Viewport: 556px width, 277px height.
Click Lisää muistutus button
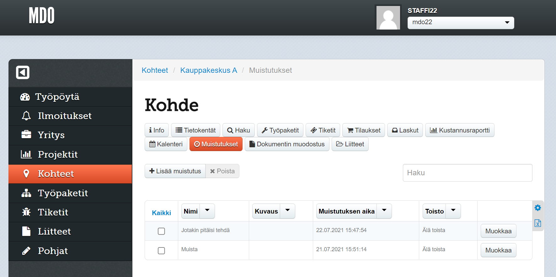(x=175, y=171)
